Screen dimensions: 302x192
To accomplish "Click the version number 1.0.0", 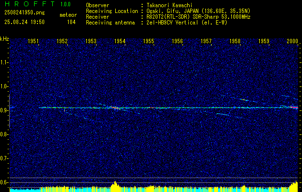I will click(65, 4).
